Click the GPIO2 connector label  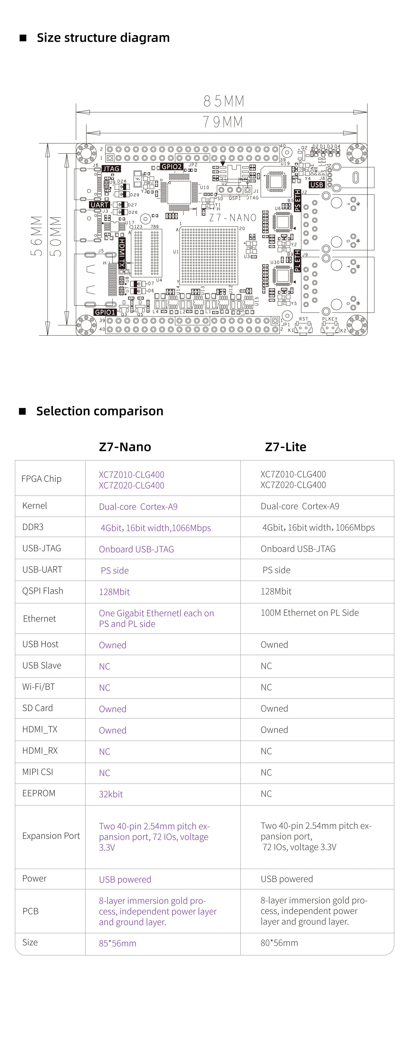(x=172, y=167)
